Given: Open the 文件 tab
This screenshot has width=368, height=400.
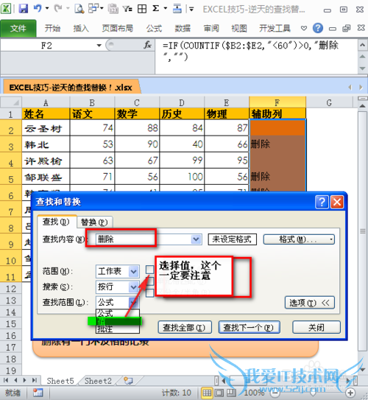Looking at the screenshot, I should (x=18, y=28).
